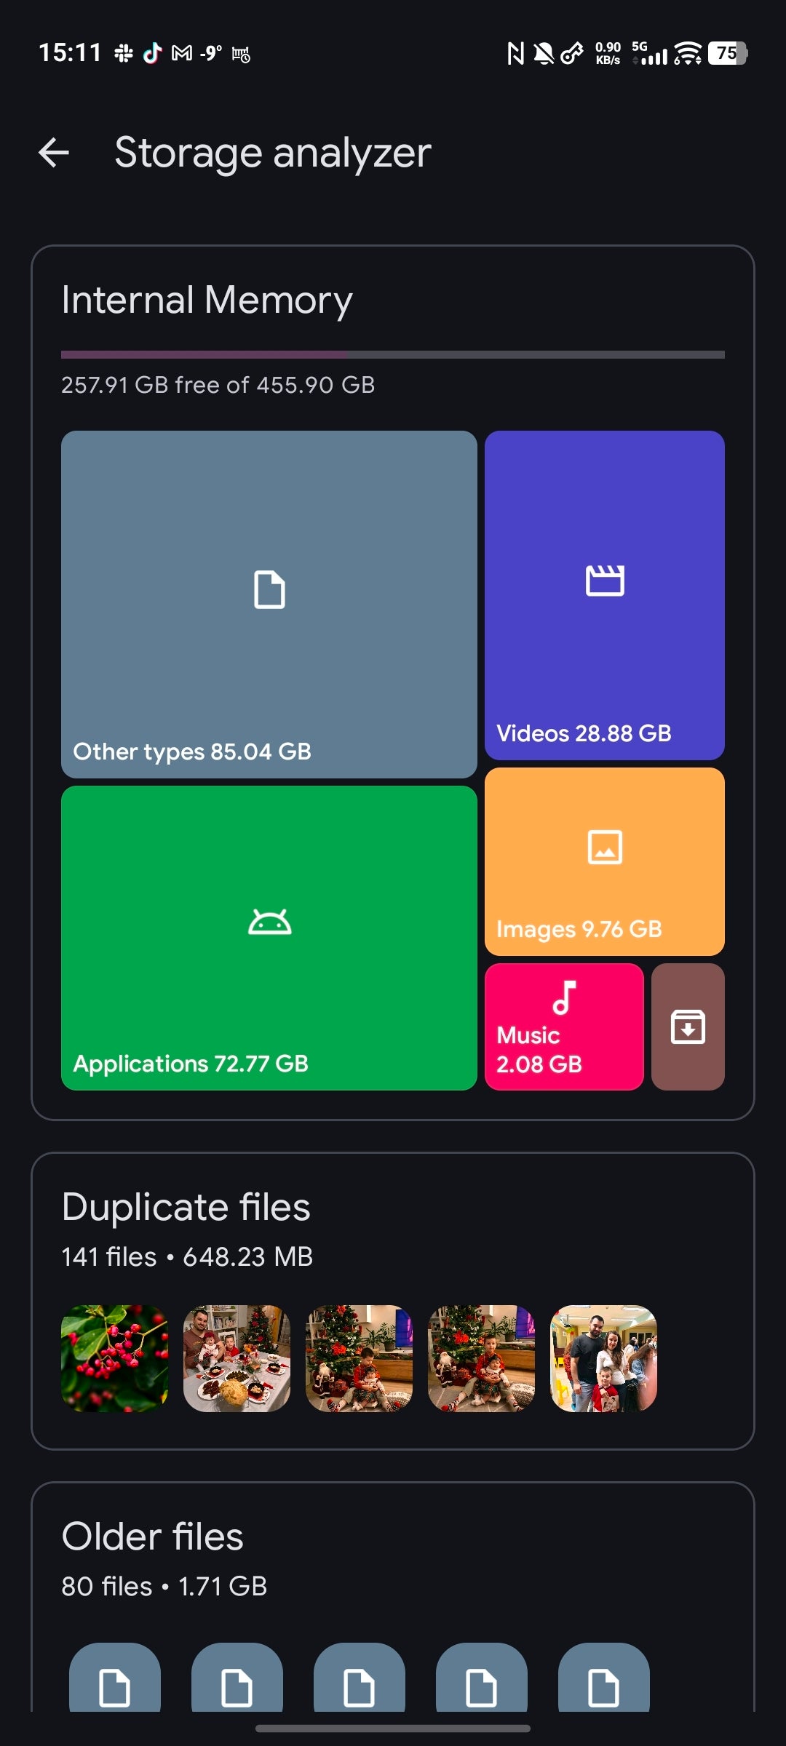Select the family group photo thumbnail
Screen dimensions: 786x1746
[603, 1358]
